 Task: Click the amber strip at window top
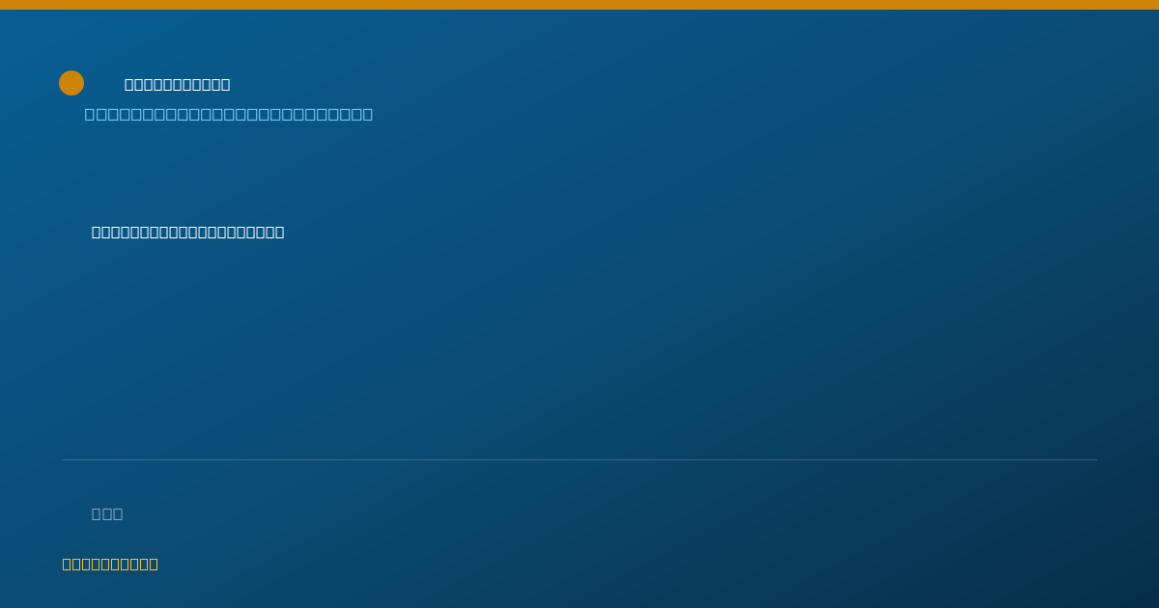[579, 5]
